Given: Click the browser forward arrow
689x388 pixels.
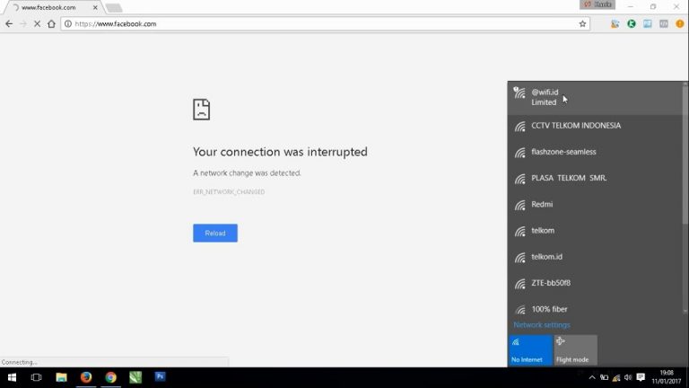Looking at the screenshot, I should (x=23, y=23).
